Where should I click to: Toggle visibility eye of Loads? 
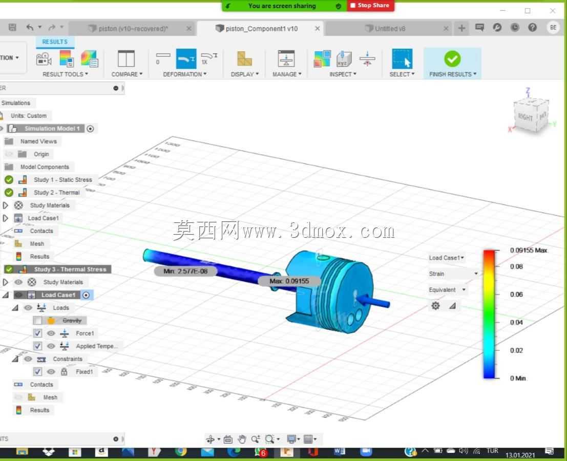(x=28, y=308)
